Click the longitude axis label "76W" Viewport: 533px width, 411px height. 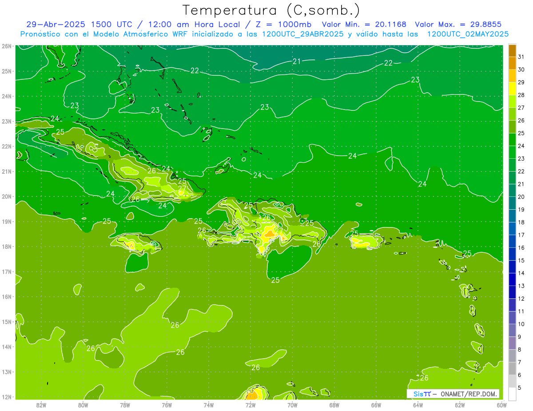pos(167,405)
